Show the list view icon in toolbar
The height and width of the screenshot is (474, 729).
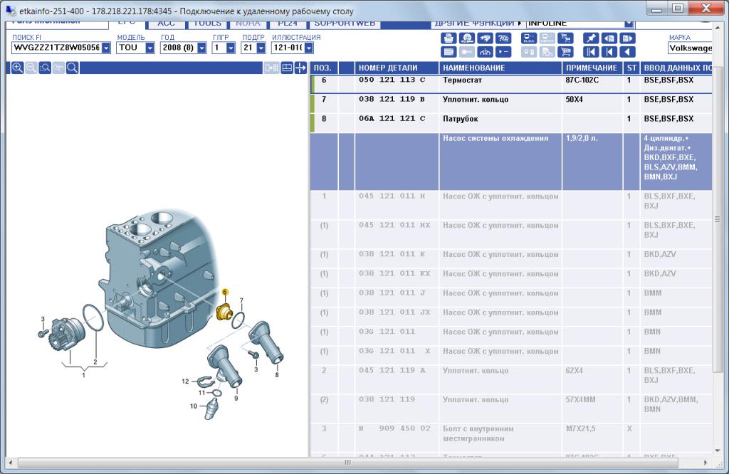(449, 52)
